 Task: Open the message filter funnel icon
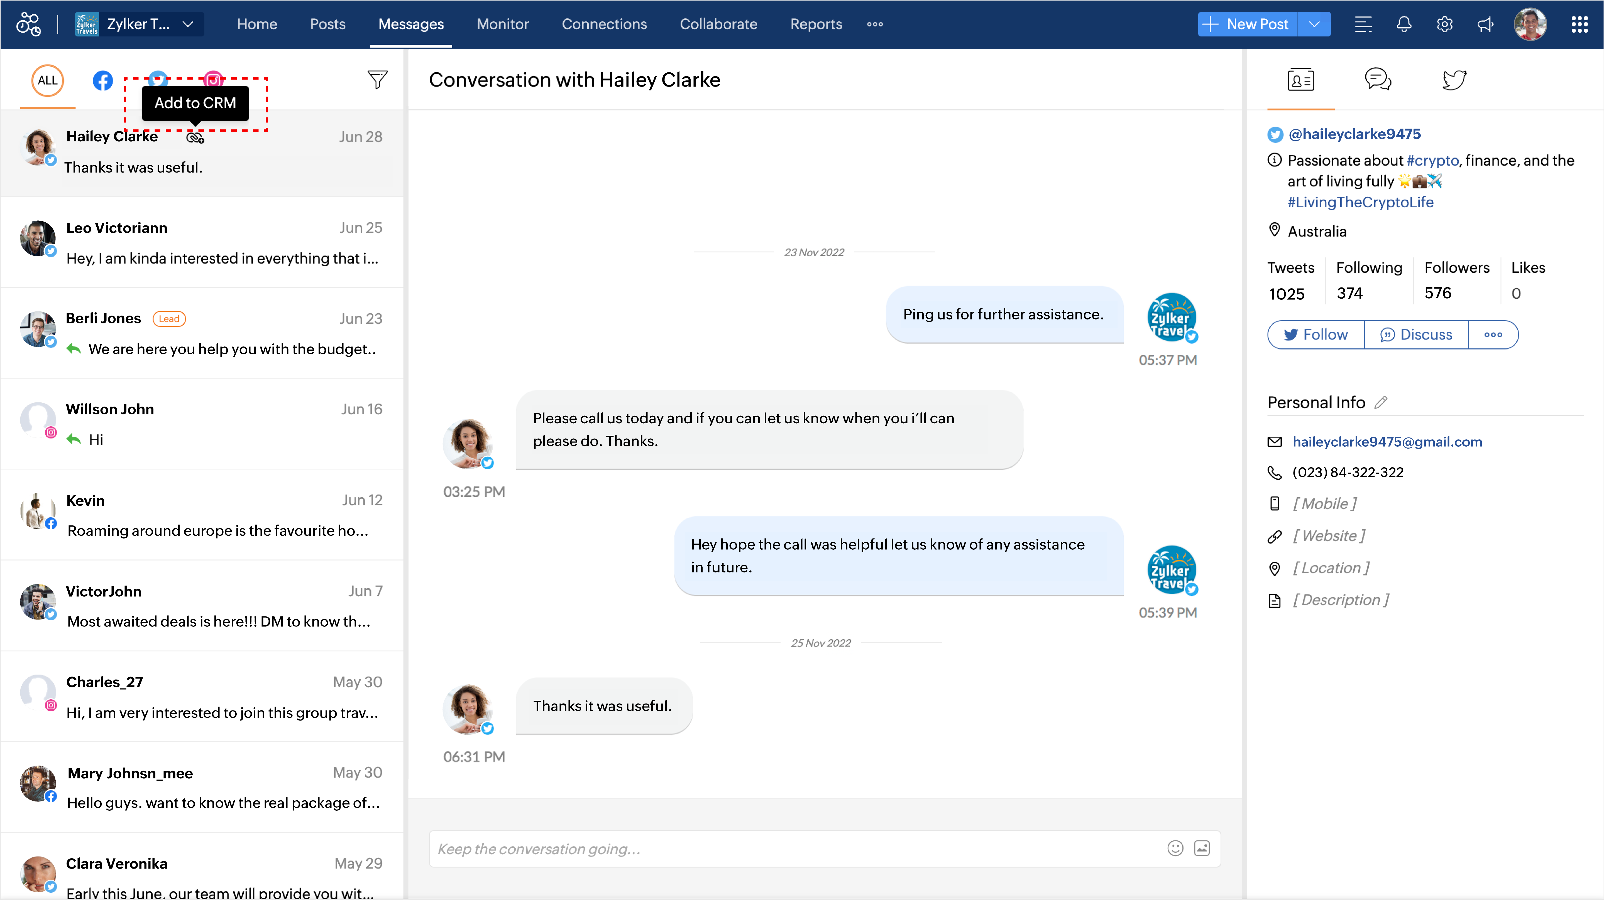377,80
